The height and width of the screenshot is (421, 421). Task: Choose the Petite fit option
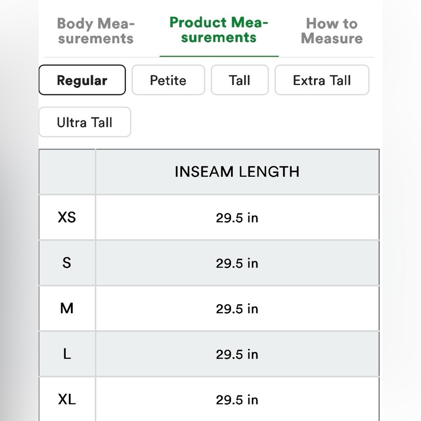168,80
